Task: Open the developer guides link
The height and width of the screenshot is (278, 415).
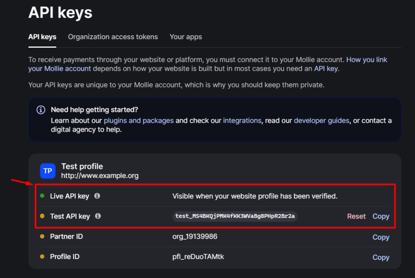Action: point(321,121)
